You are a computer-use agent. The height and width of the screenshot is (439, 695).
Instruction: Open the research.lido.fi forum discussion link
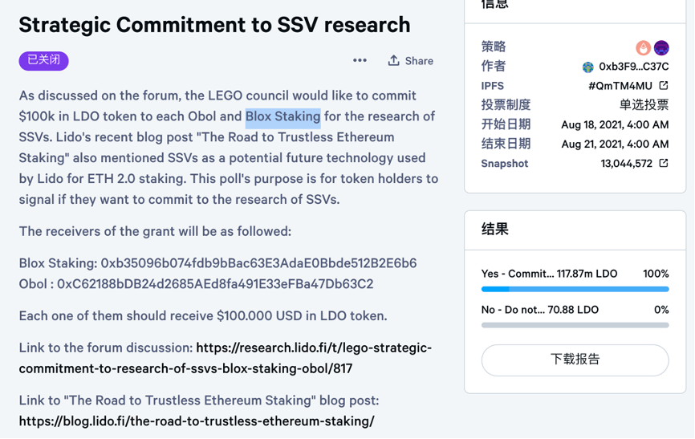point(226,358)
